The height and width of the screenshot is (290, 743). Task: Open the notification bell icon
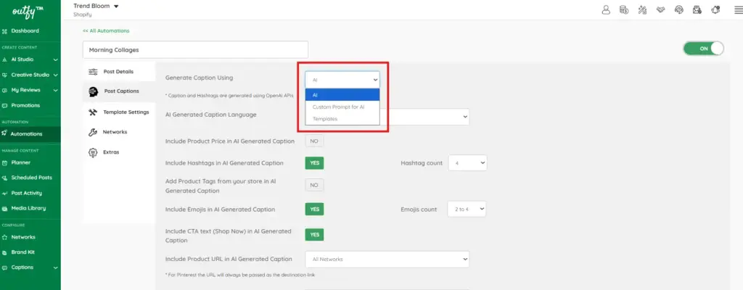tap(715, 10)
